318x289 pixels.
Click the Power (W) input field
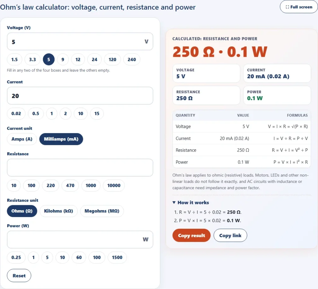coord(80,240)
